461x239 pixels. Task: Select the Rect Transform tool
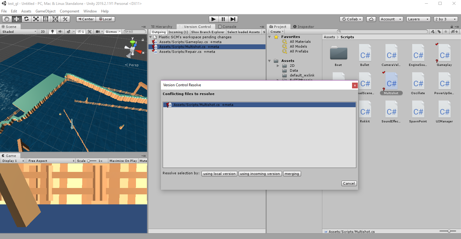46,19
